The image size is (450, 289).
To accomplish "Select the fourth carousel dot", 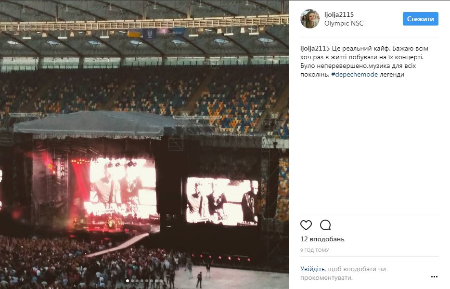I will (x=142, y=281).
